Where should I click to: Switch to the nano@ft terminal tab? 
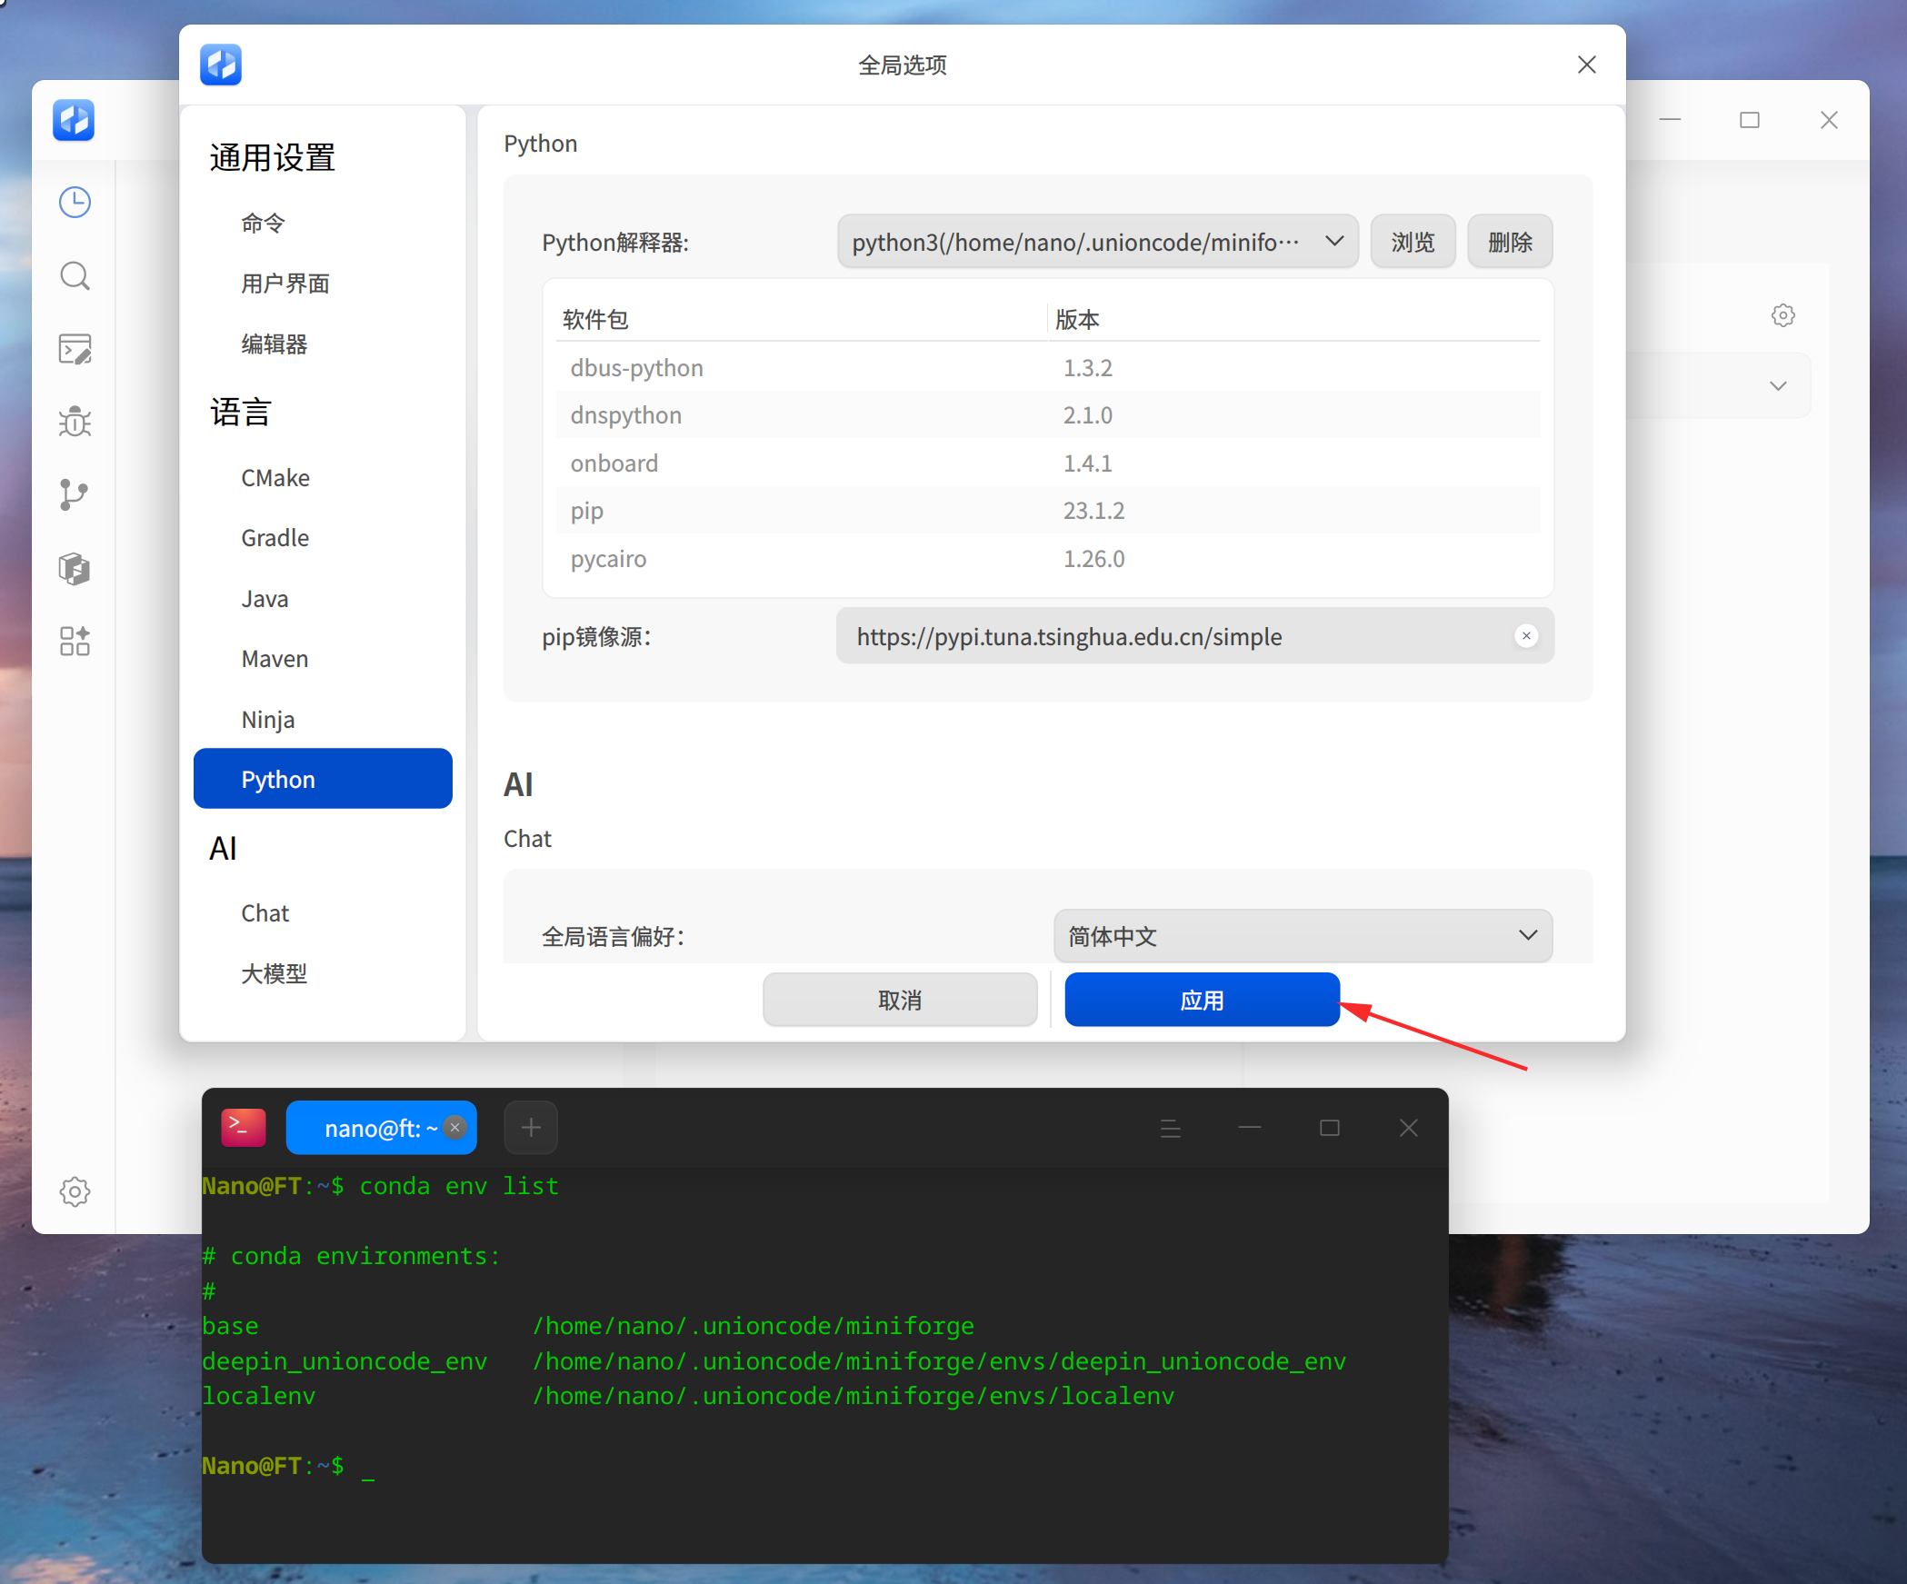[x=381, y=1128]
